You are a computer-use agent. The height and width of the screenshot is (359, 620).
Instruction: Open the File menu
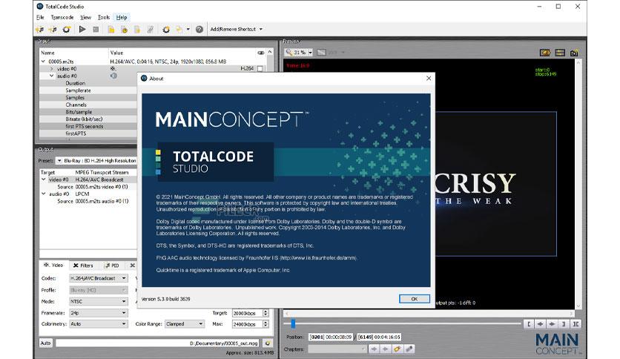pyautogui.click(x=40, y=17)
